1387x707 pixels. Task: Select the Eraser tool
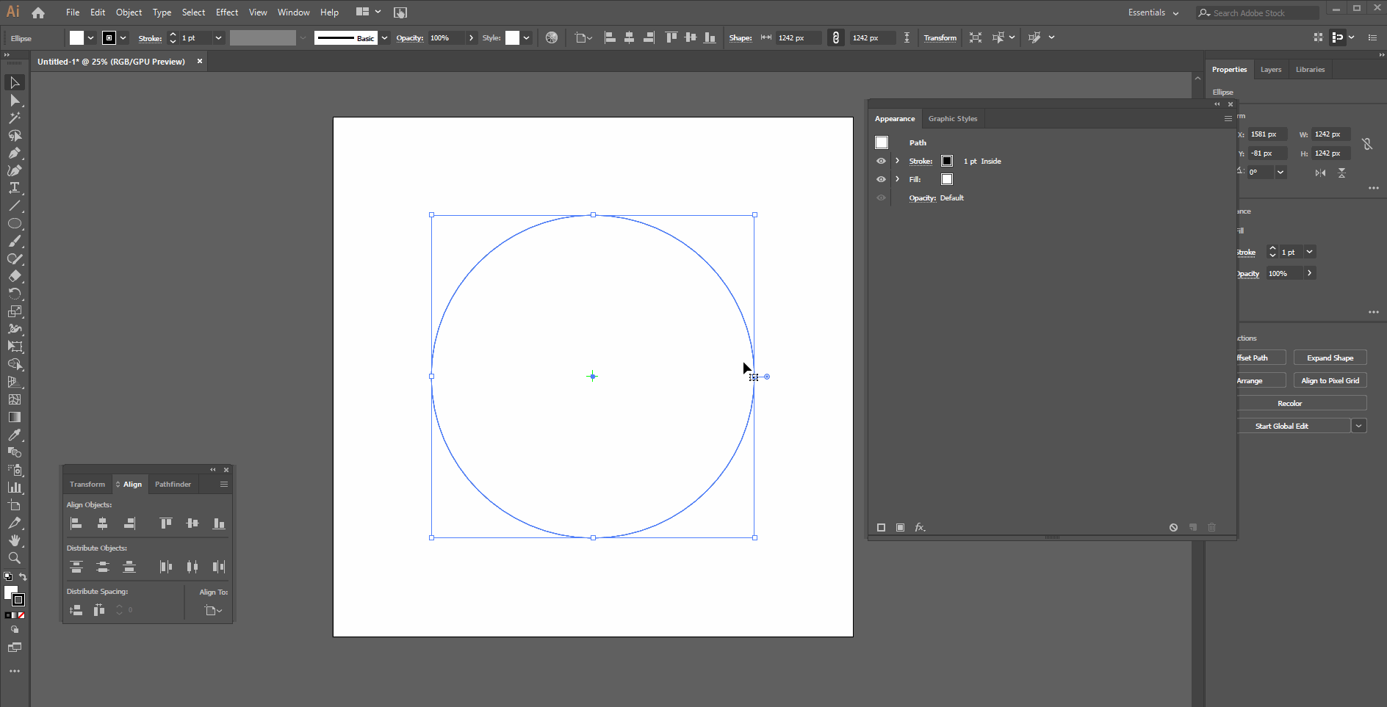(x=15, y=277)
